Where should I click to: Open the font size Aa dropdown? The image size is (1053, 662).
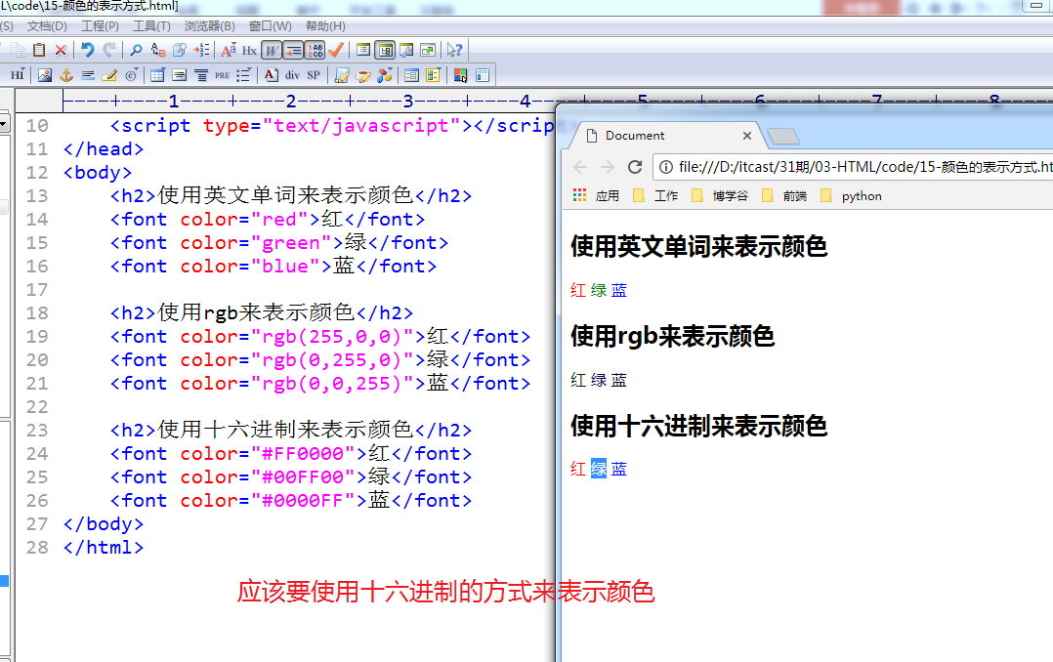click(x=229, y=50)
